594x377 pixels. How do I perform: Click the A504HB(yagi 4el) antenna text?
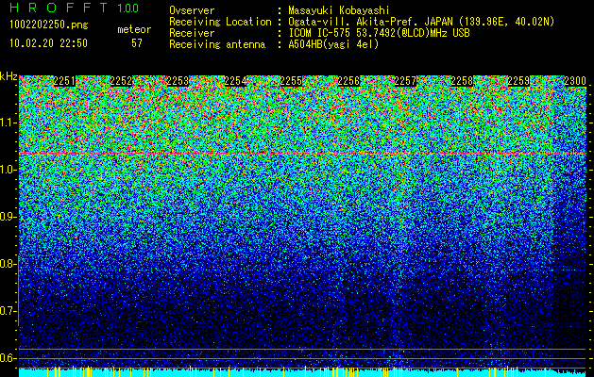[333, 44]
